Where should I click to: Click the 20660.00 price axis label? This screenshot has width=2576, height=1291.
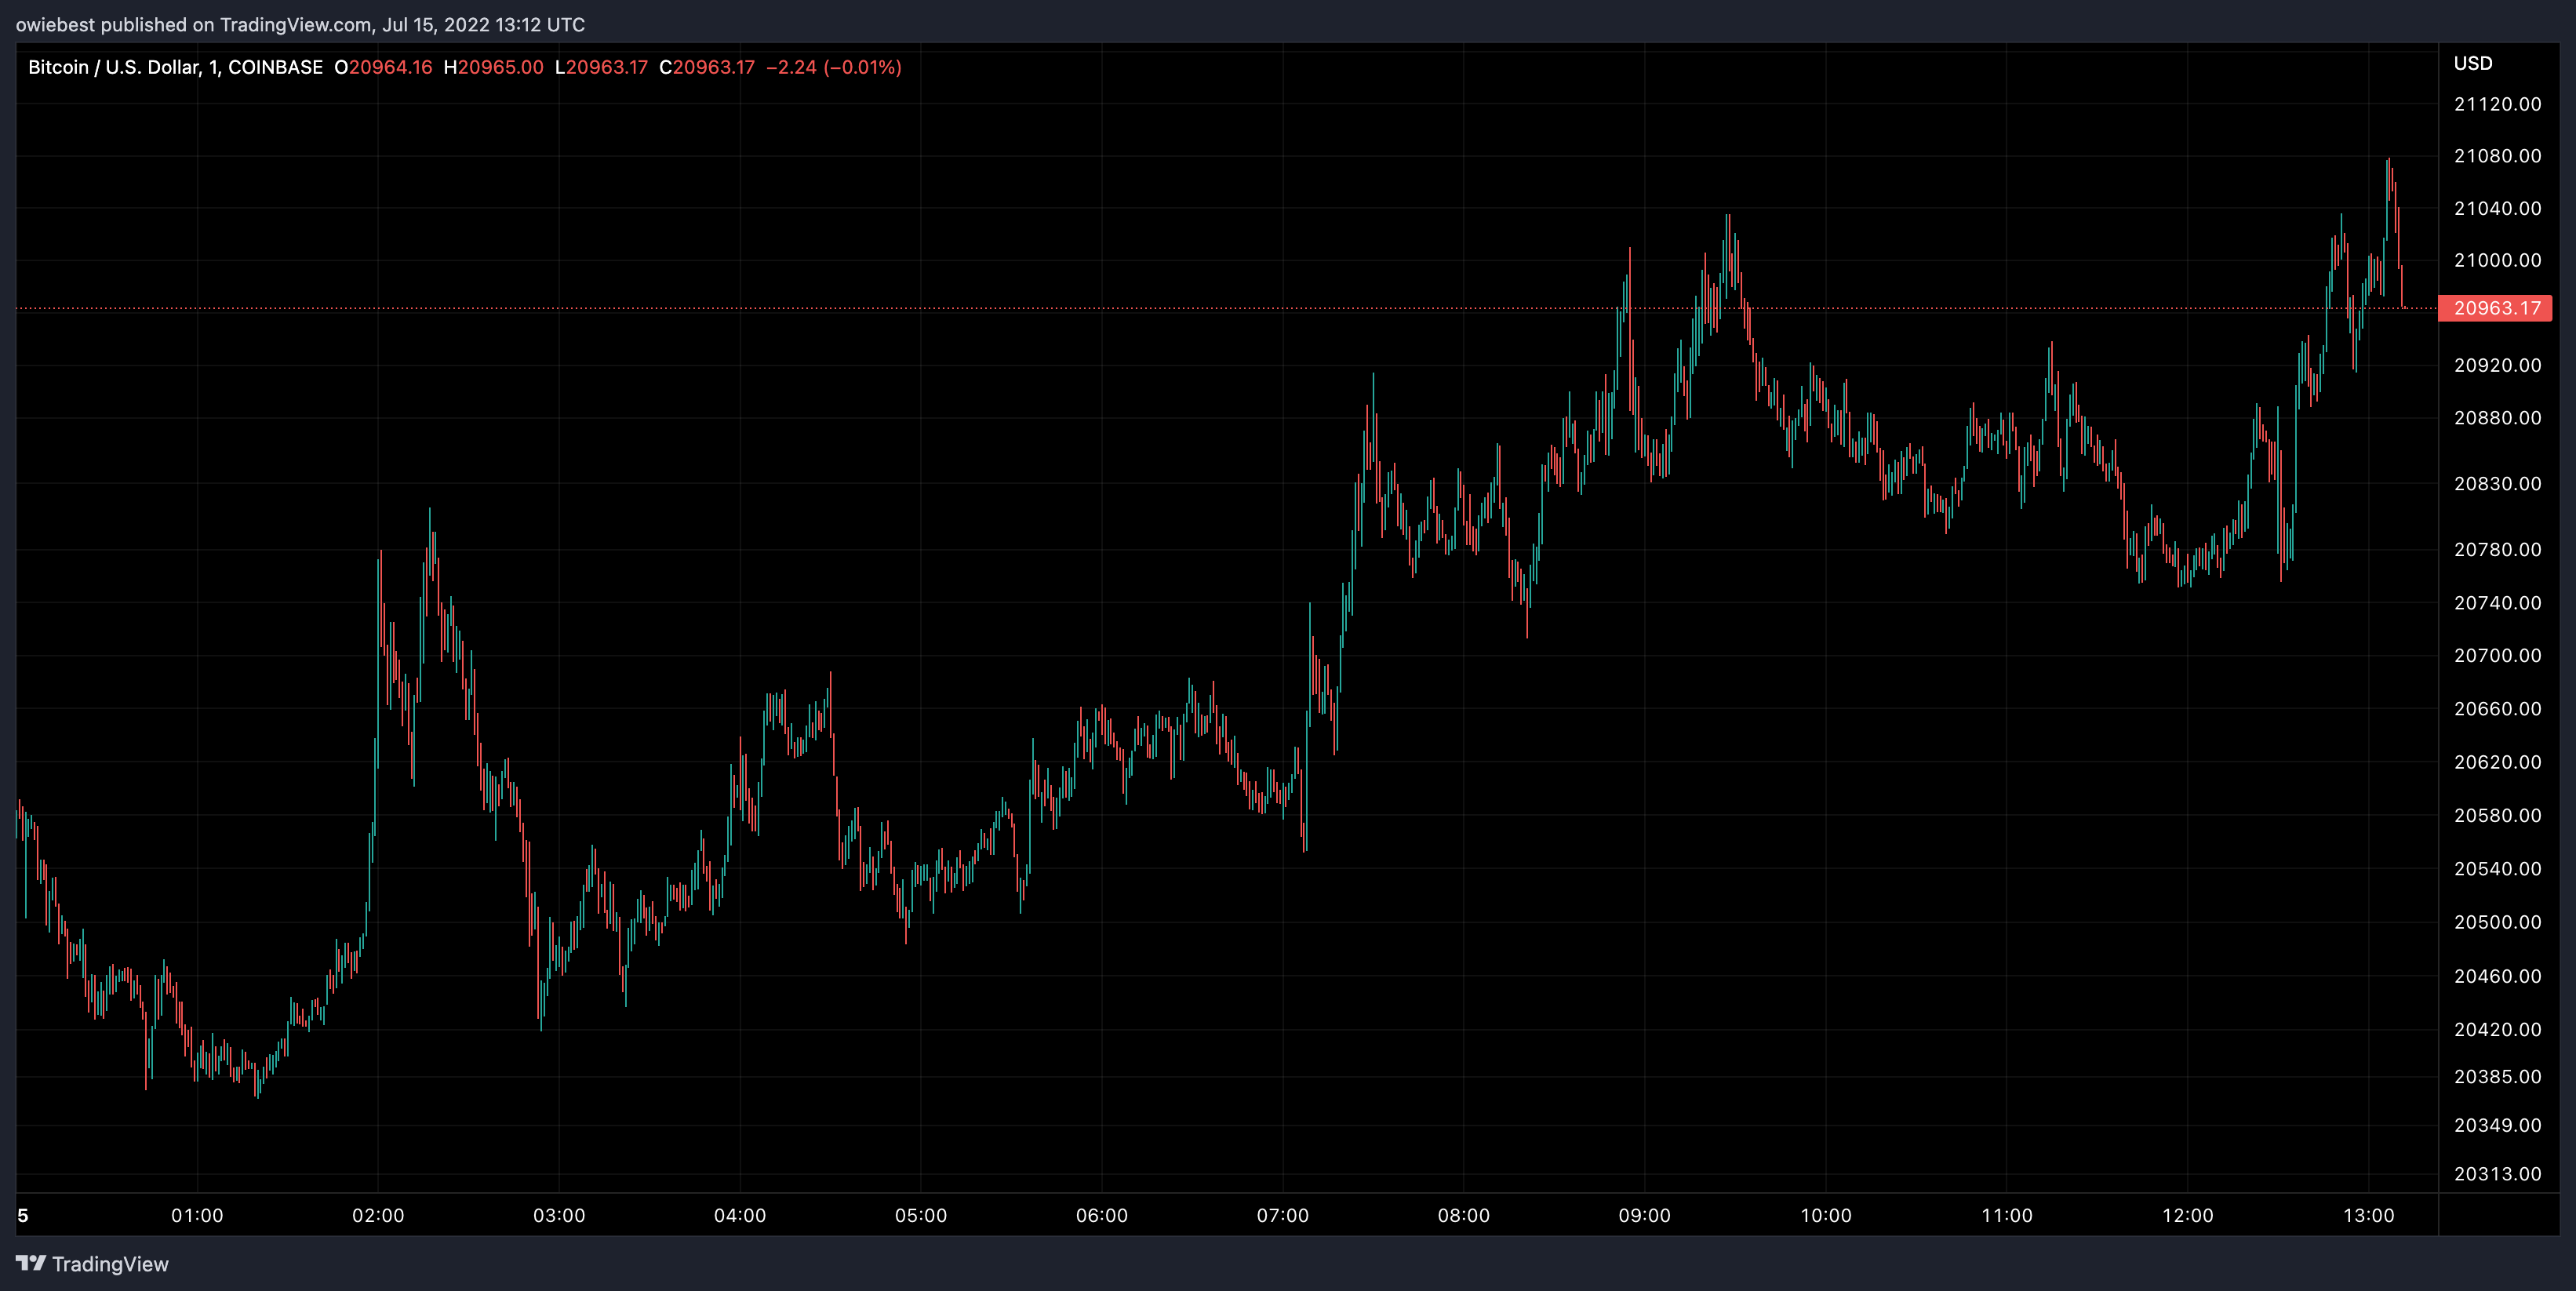pos(2497,709)
